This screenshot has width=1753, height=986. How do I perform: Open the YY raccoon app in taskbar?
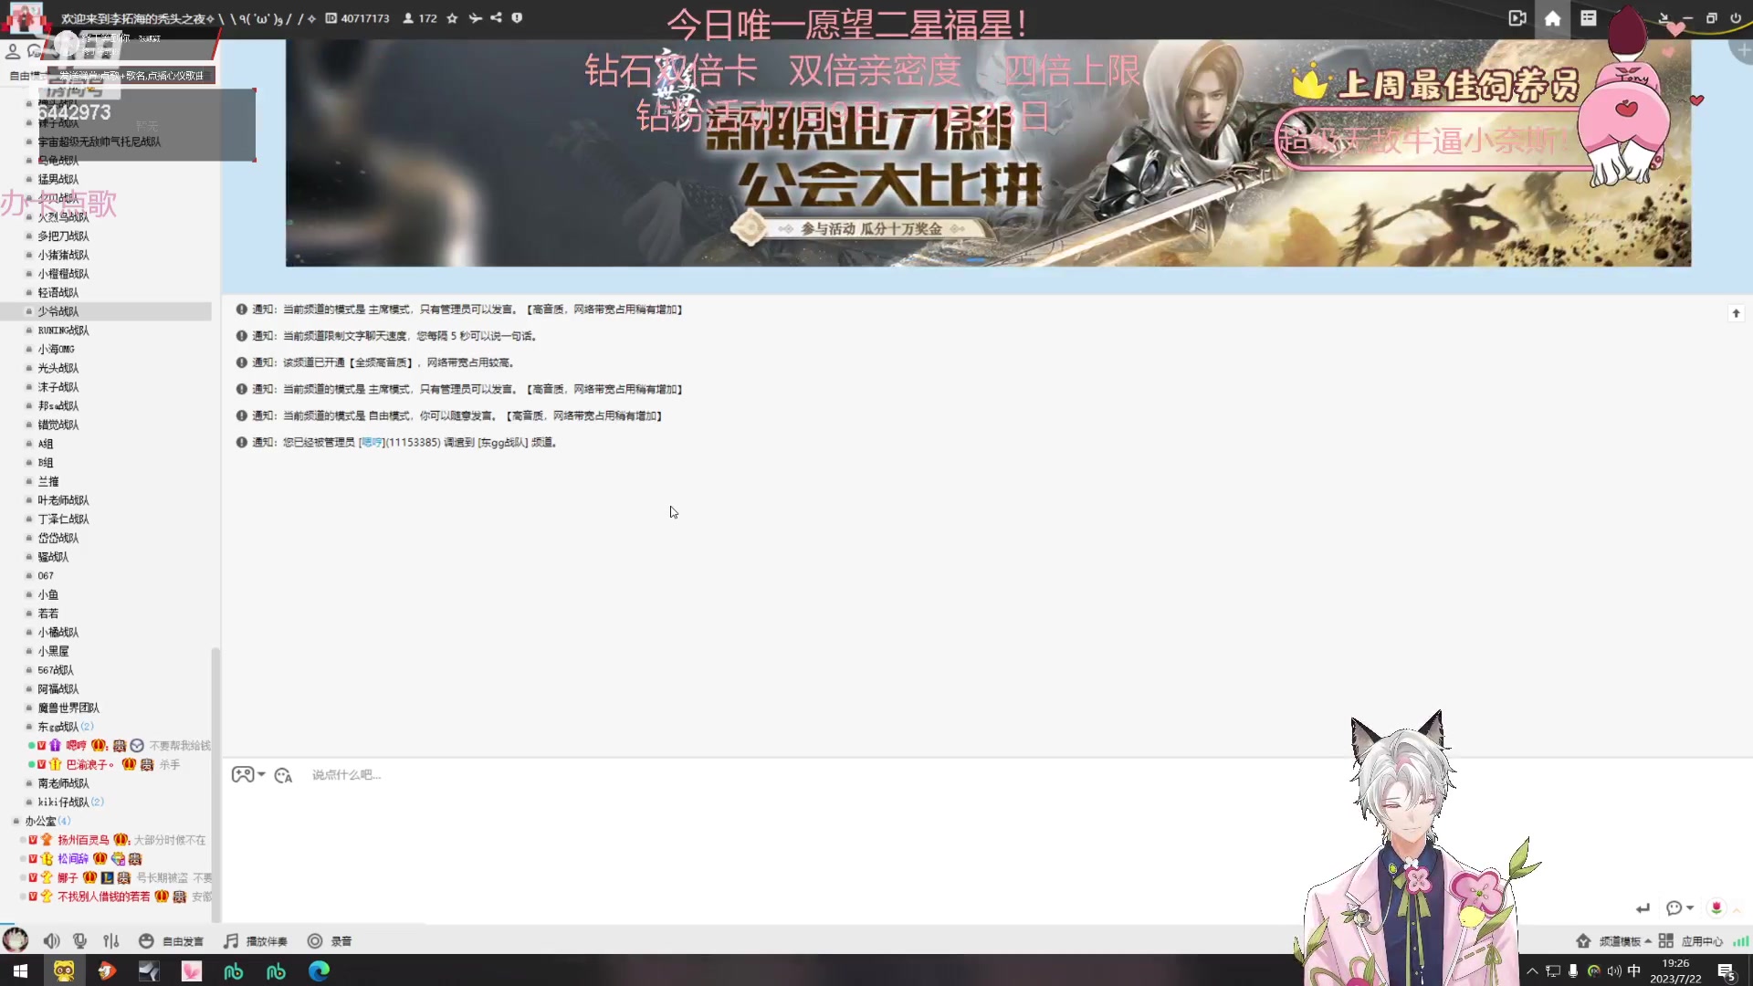point(64,970)
